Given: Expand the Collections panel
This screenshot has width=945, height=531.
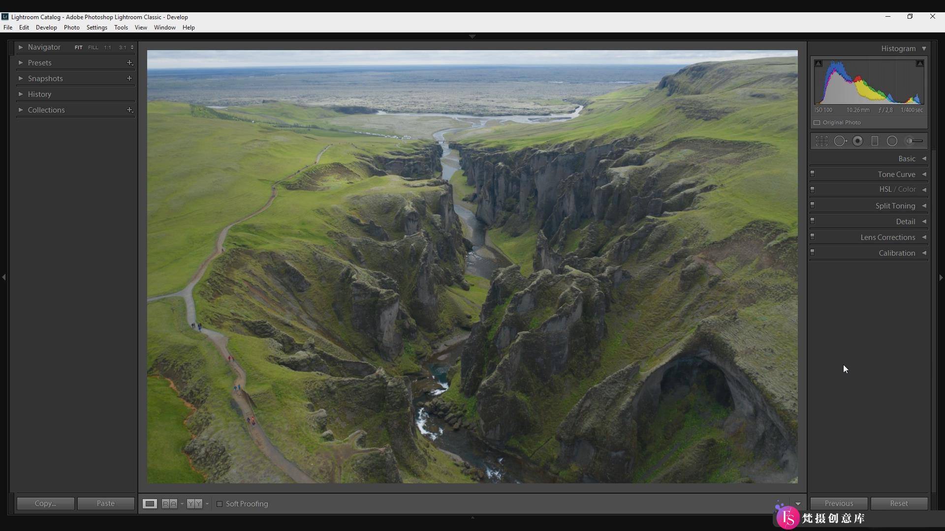Looking at the screenshot, I should (x=21, y=110).
